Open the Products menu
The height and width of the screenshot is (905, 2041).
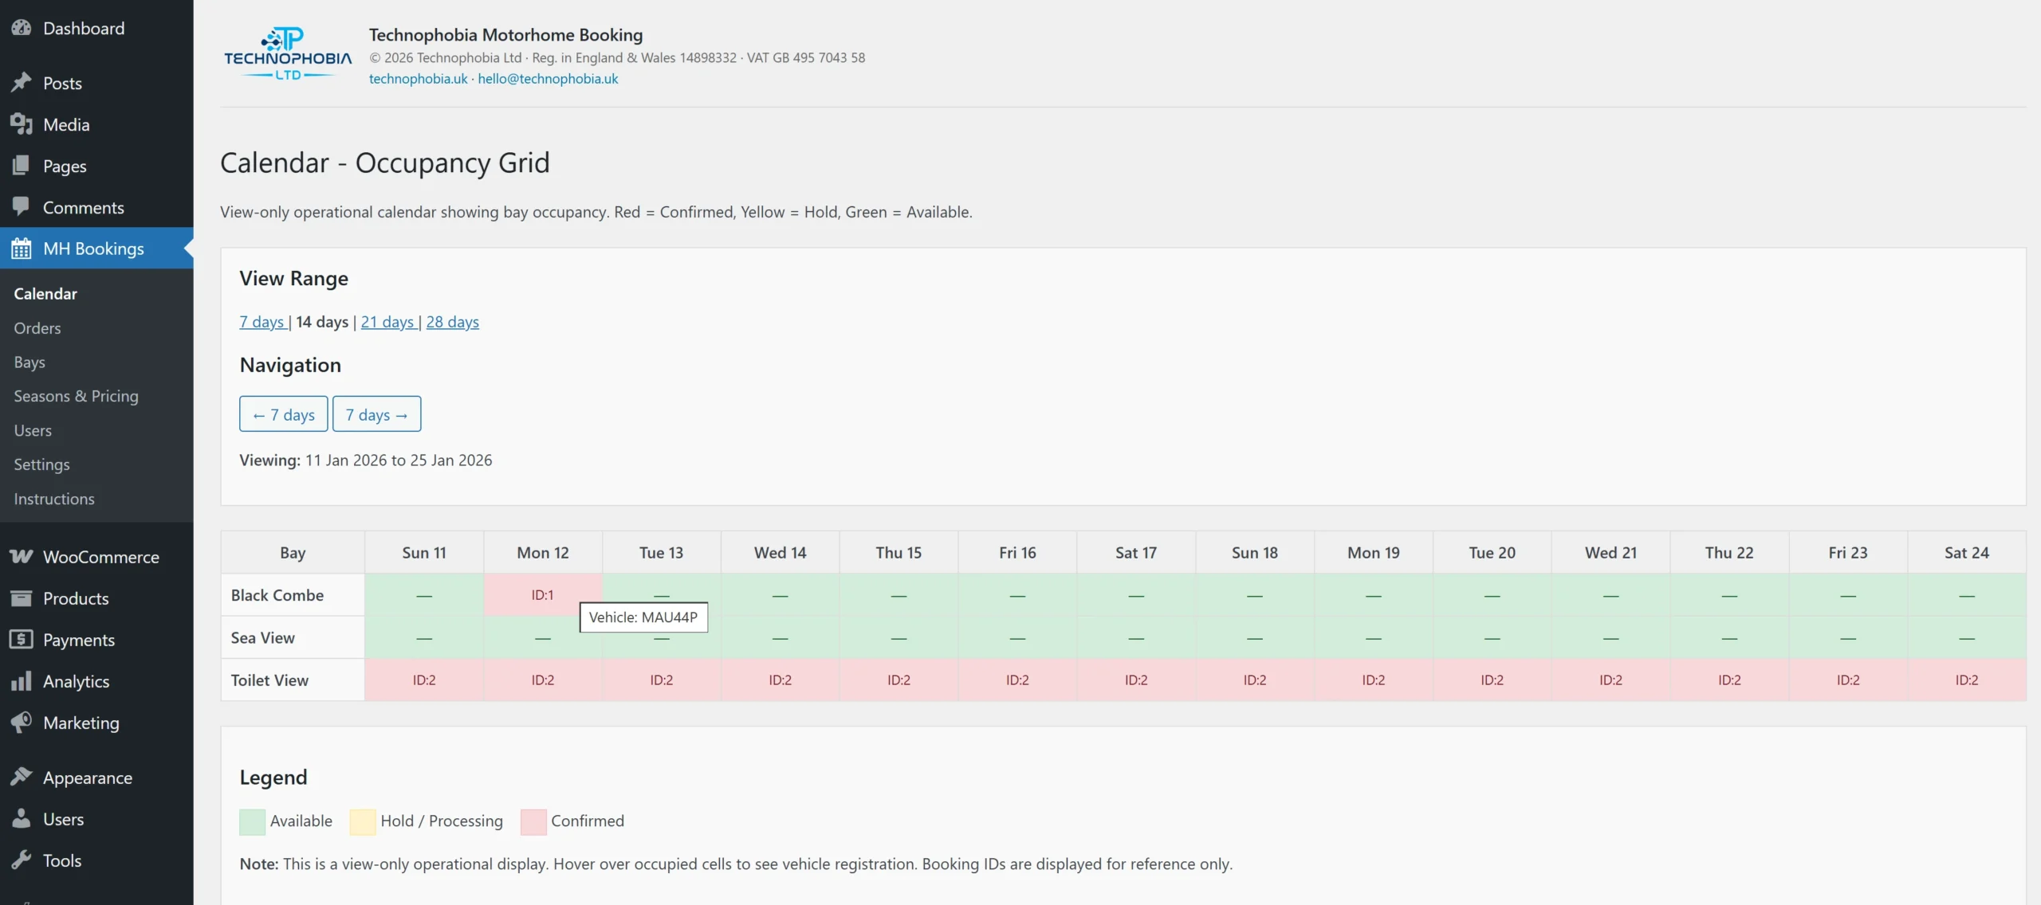tap(96, 598)
